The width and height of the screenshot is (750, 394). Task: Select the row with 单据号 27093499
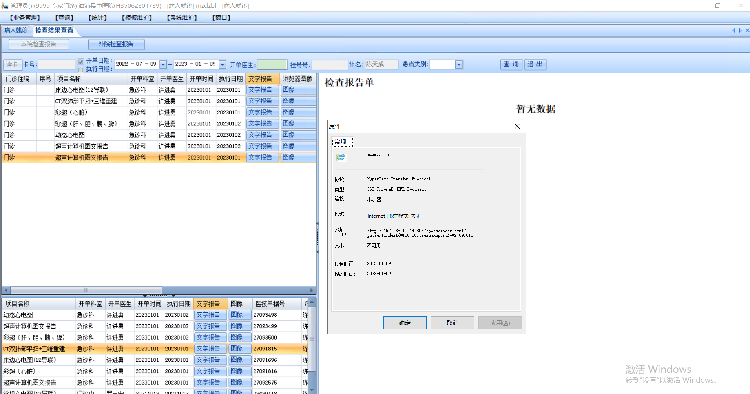(155, 326)
